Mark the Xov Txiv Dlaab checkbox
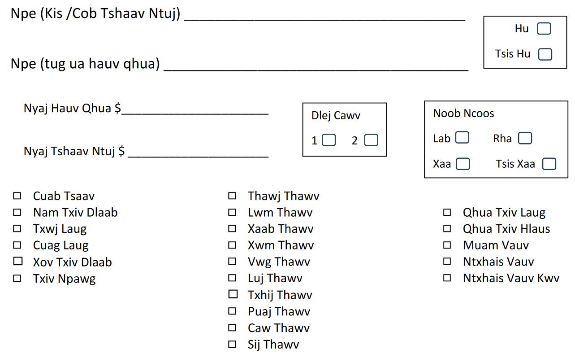 [17, 261]
